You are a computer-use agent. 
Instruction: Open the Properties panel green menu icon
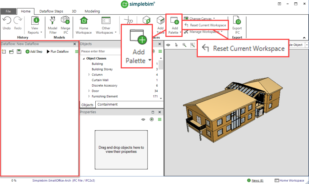pyautogui.click(x=160, y=119)
